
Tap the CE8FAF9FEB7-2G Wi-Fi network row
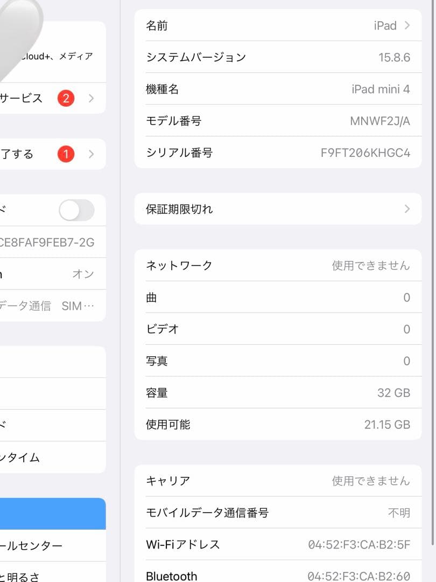53,242
